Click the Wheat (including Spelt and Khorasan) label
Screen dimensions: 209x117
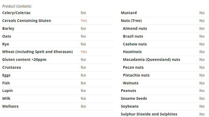37,52
